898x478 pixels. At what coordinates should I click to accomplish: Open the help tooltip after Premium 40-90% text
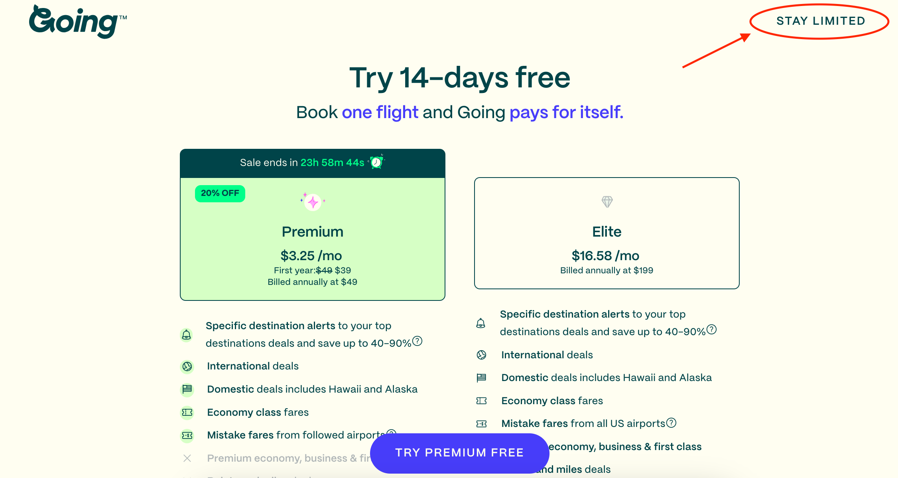[x=417, y=341]
